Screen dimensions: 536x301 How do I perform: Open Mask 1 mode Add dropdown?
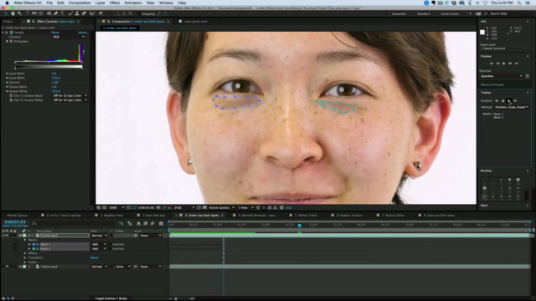coord(99,244)
